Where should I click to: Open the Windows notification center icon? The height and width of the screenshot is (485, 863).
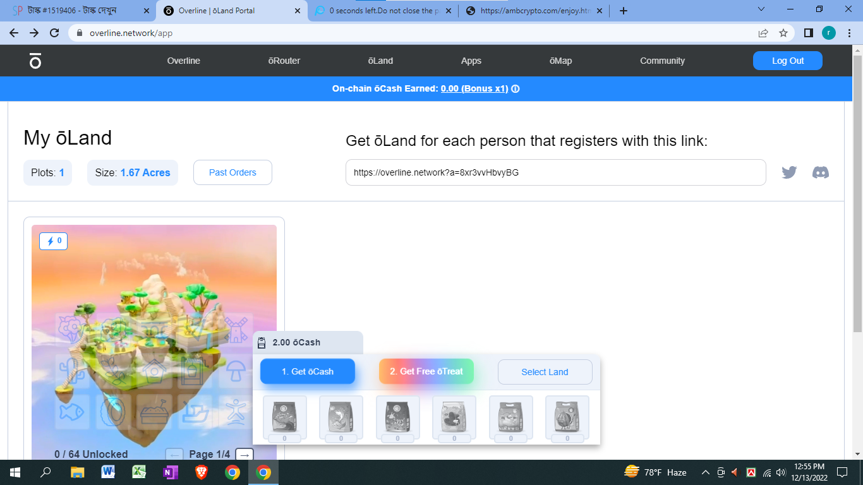pyautogui.click(x=842, y=472)
